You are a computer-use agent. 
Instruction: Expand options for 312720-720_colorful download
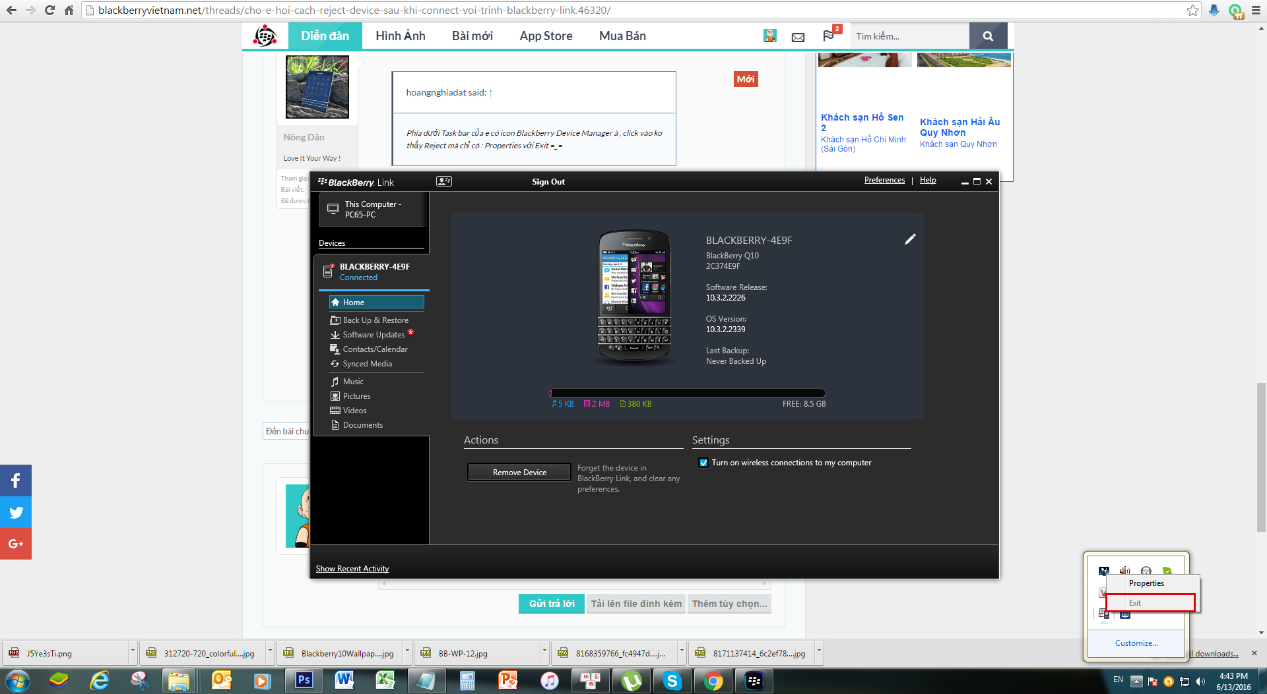pos(270,652)
